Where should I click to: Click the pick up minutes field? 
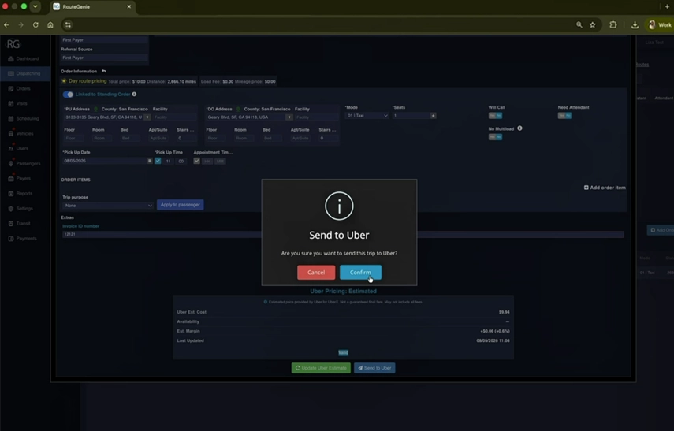(181, 162)
